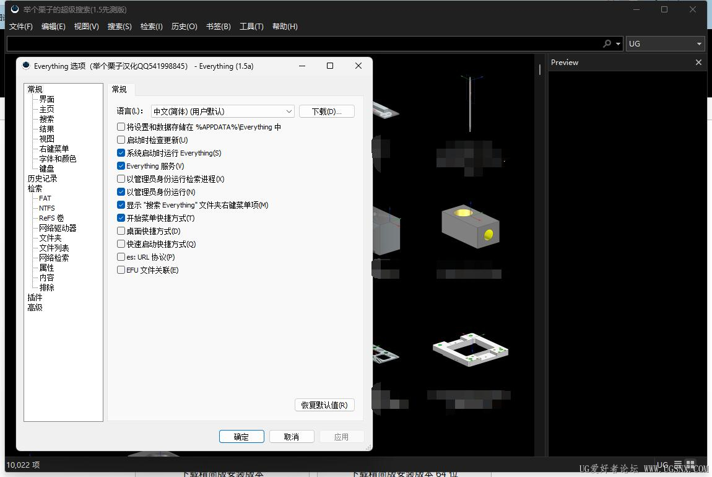The image size is (712, 477).
Task: Open the 语言 language dropdown
Action: pos(222,112)
